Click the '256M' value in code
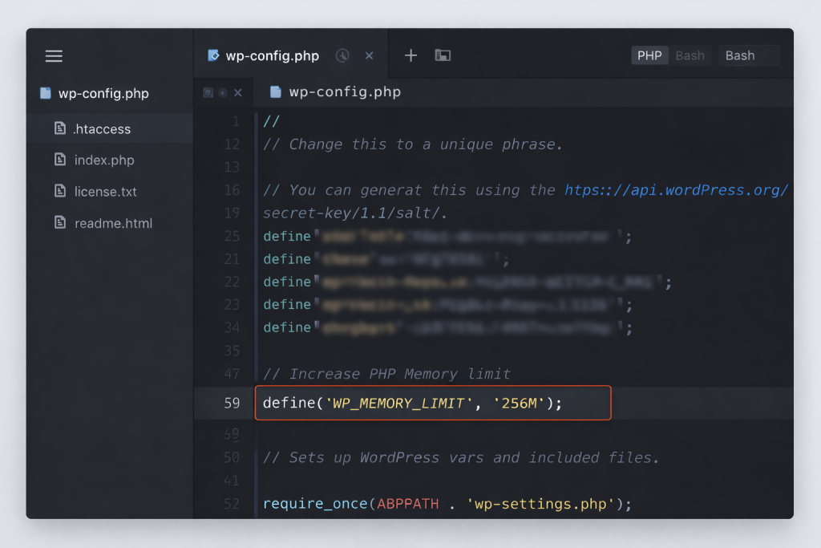Image resolution: width=821 pixels, height=548 pixels. click(519, 403)
